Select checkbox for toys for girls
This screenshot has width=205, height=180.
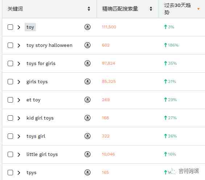(10, 64)
